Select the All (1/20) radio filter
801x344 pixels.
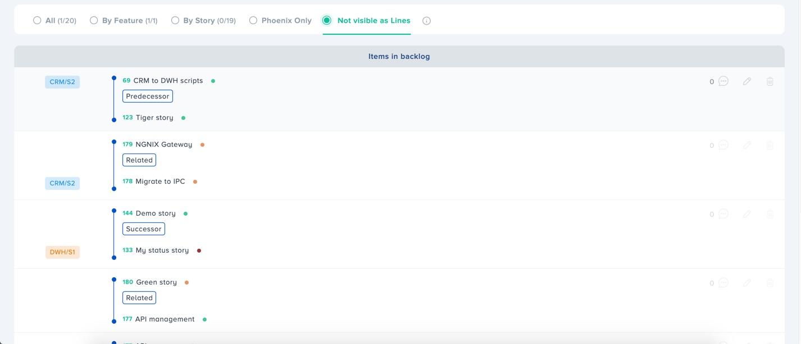pyautogui.click(x=37, y=20)
